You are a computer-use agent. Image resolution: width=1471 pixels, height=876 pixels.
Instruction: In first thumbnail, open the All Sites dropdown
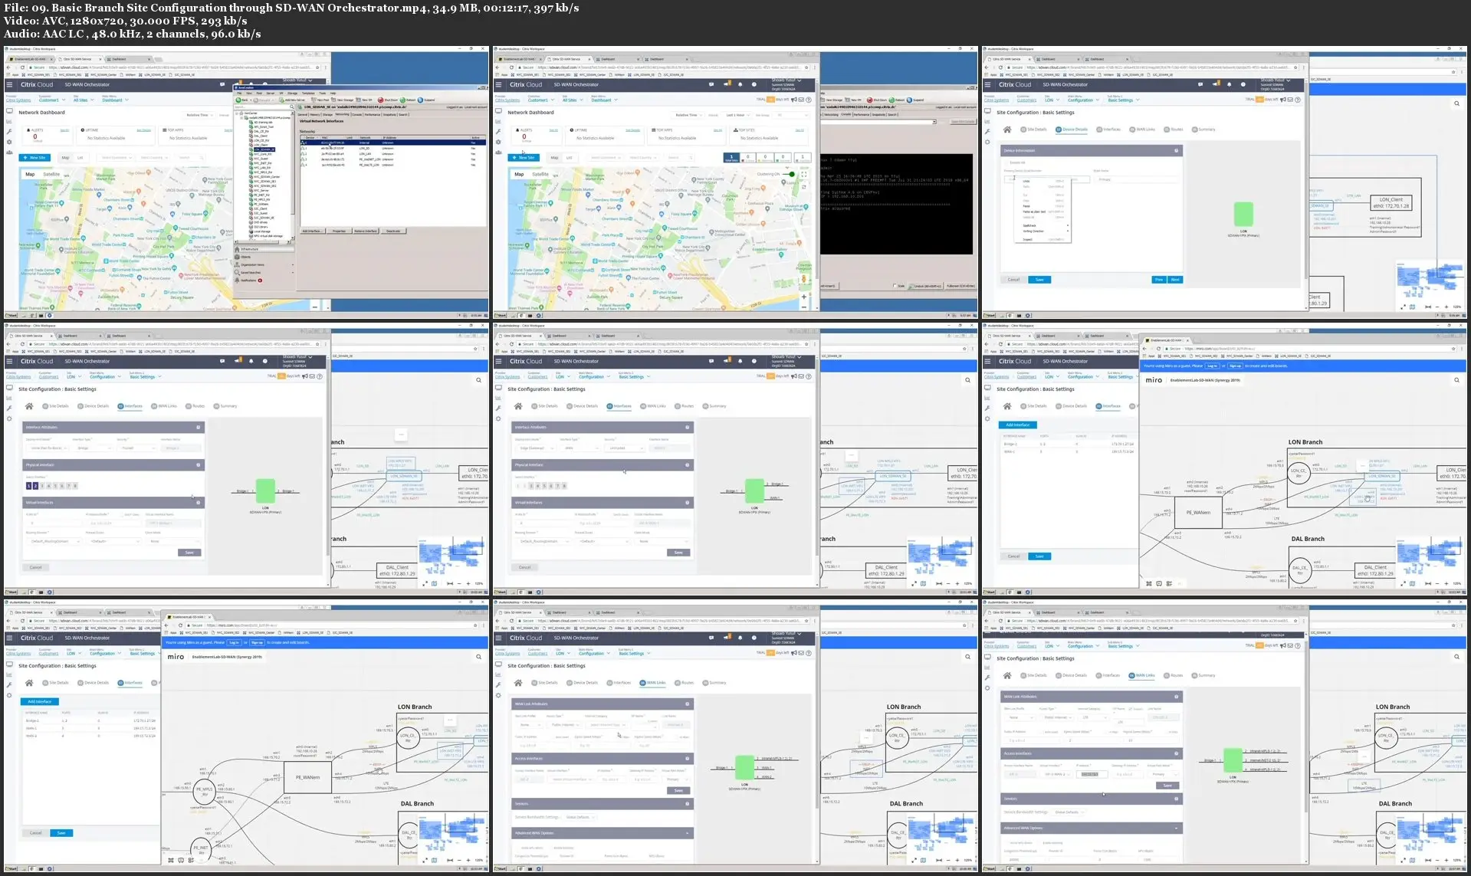(x=82, y=100)
